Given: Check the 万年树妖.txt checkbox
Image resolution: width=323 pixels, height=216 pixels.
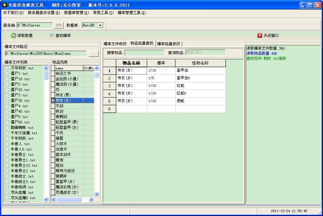Looking at the screenshot, I should point(7,68).
